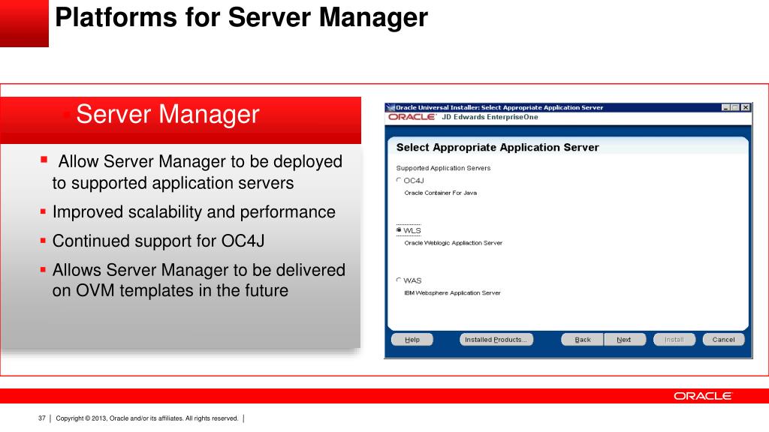The width and height of the screenshot is (769, 432).
Task: Maximize the Oracle Universal Installer window
Action: (734, 107)
